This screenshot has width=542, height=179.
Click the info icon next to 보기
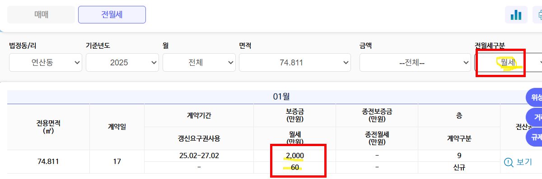509,162
